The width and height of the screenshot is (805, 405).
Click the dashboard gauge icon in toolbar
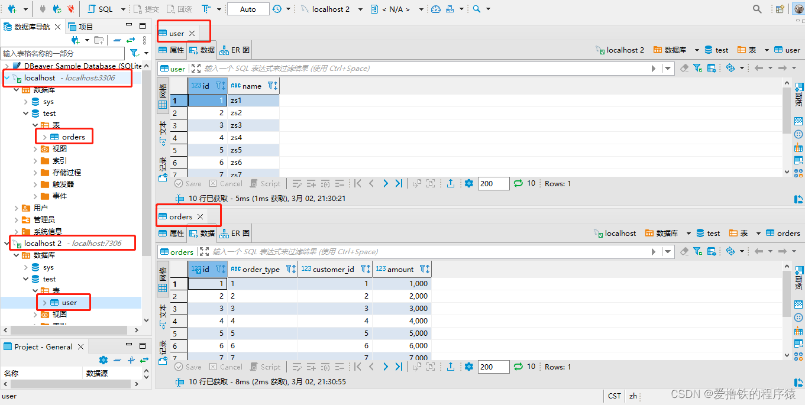[x=436, y=9]
